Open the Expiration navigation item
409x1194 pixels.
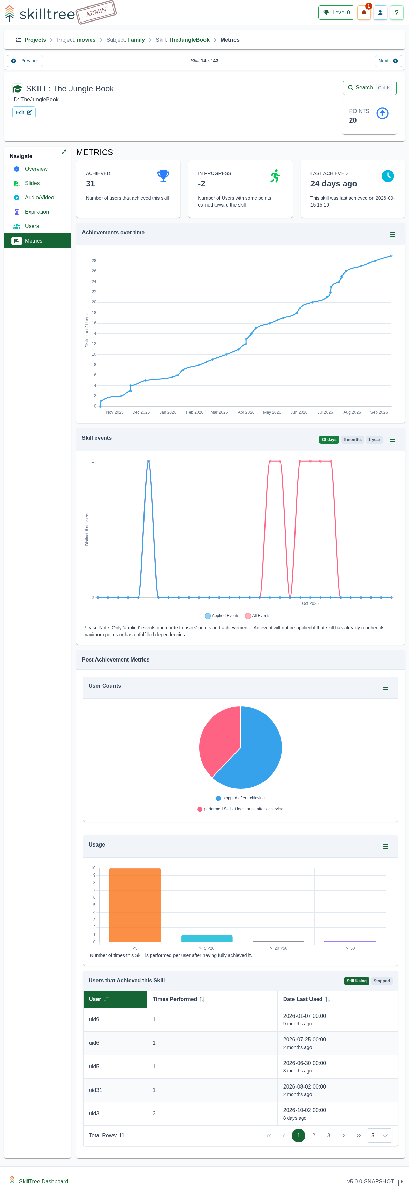(x=37, y=212)
